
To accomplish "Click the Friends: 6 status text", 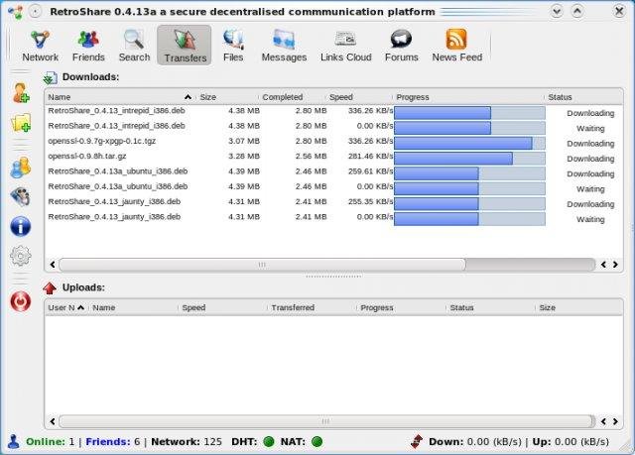I will [113, 442].
